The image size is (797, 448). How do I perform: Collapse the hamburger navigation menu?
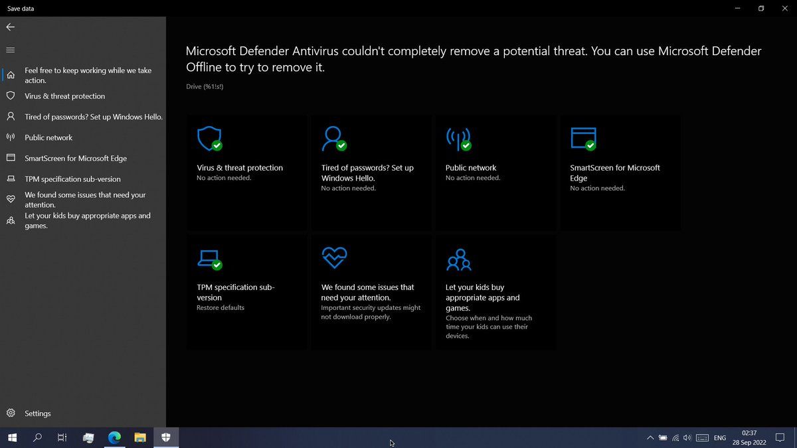tap(10, 50)
